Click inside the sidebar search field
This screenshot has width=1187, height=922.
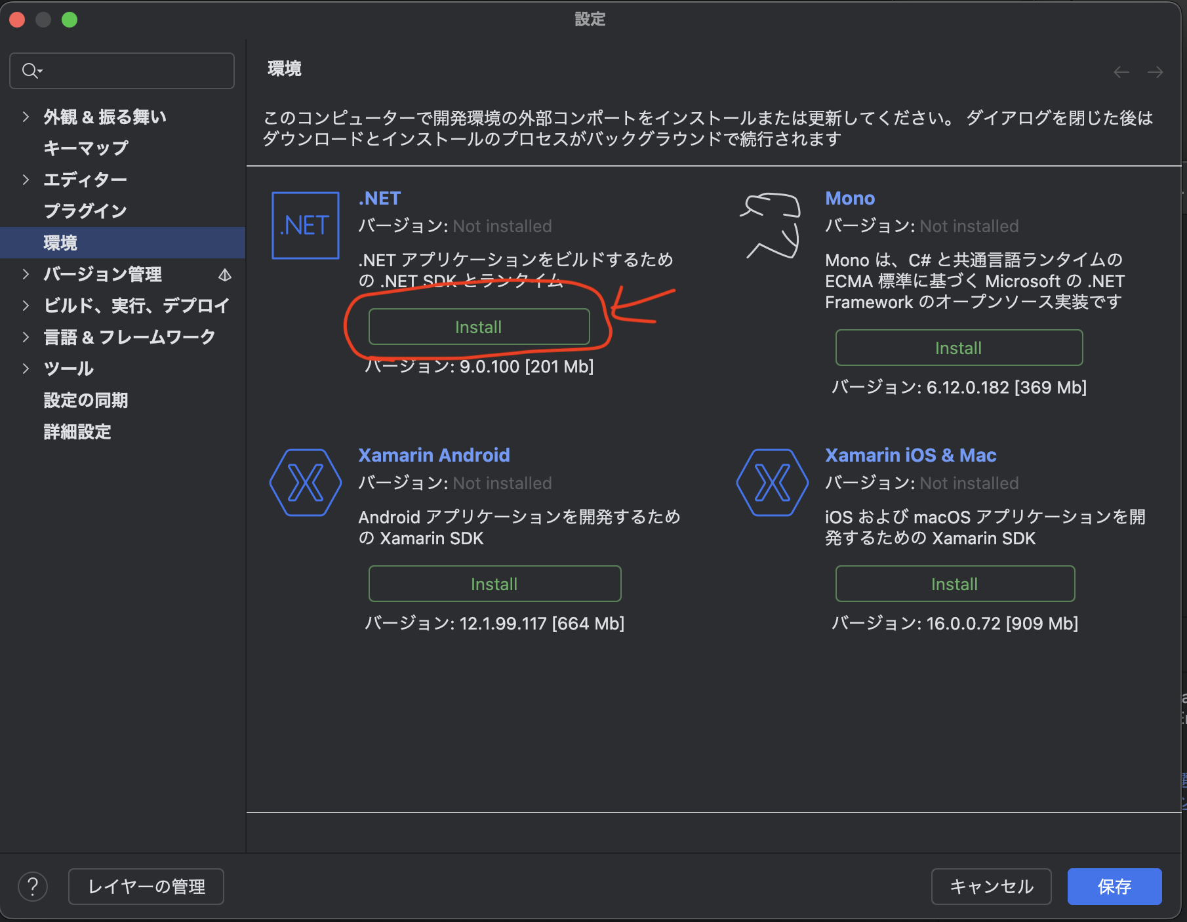pos(121,70)
